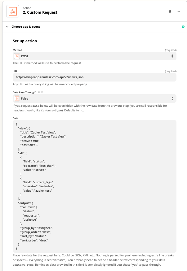The width and height of the screenshot is (187, 271).
Task: Open the three-dot more options menu
Action: point(179,11)
